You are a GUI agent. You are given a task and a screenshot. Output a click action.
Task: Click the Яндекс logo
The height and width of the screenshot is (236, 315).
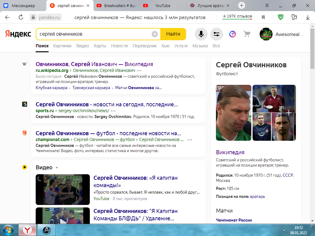click(x=18, y=34)
